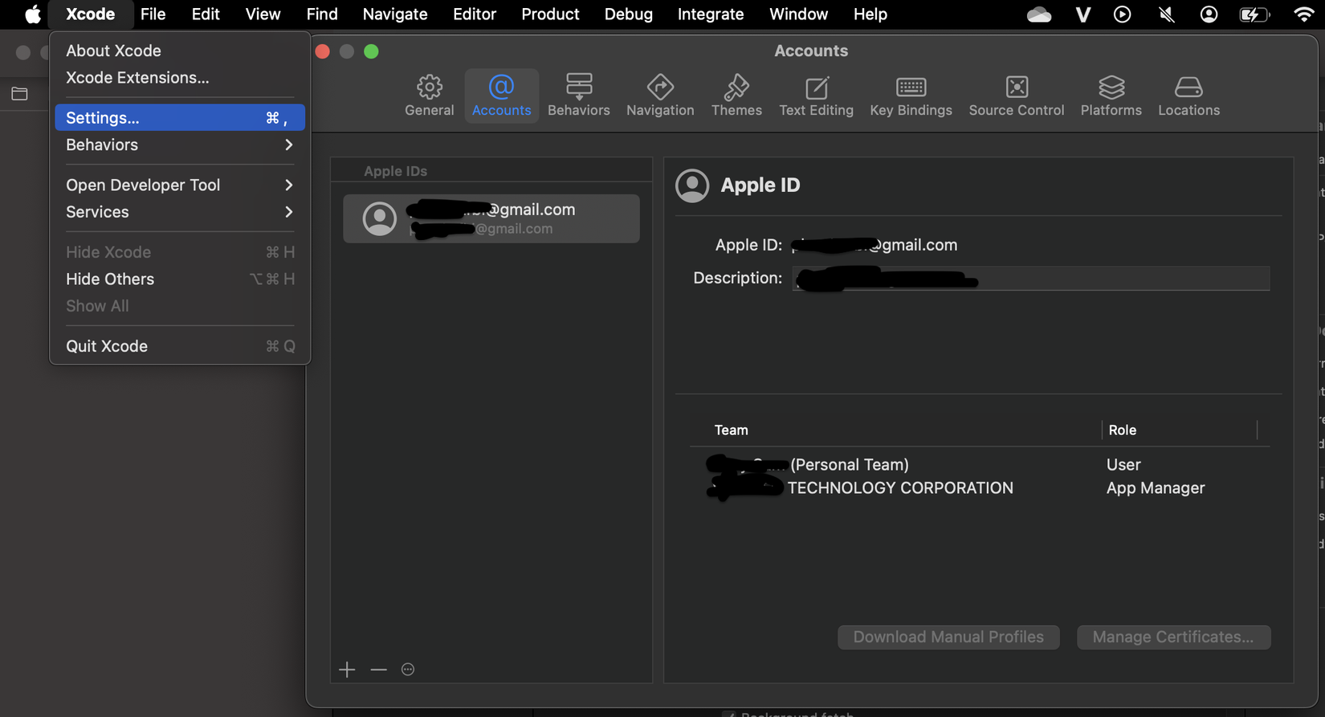This screenshot has height=717, width=1325.
Task: Open the Edit menu
Action: 206,14
